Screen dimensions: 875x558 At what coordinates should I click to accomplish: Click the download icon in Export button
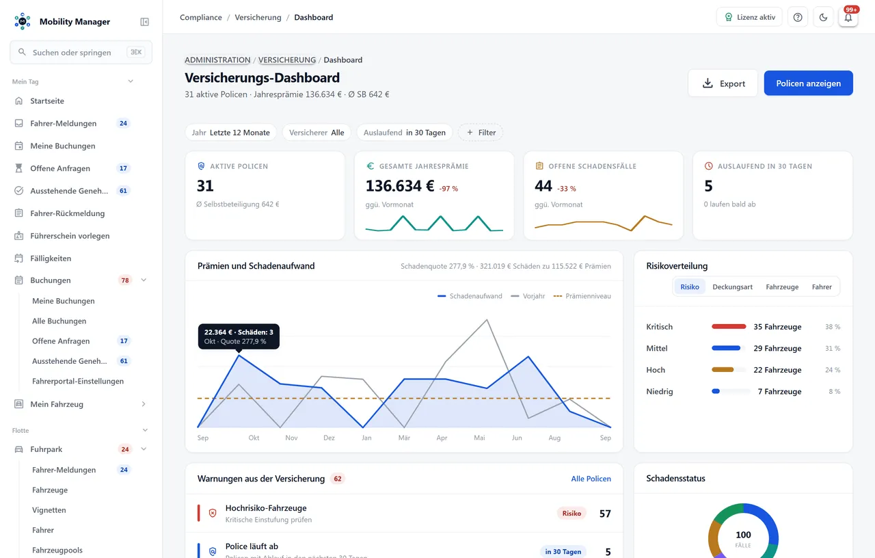click(x=708, y=83)
